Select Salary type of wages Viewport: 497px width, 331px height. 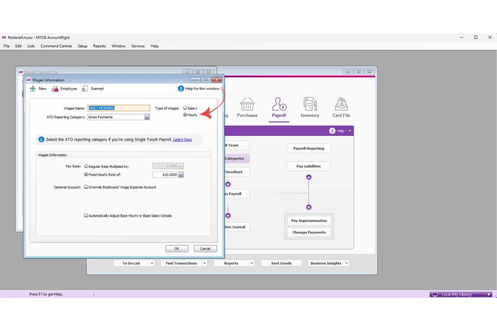[185, 108]
